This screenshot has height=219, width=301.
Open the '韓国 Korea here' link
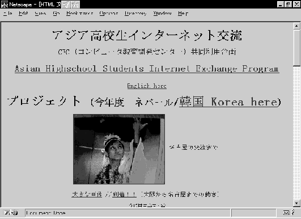coord(228,102)
